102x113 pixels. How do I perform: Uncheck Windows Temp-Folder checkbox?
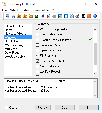coord(37,29)
